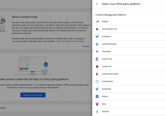Image resolution: width=166 pixels, height=116 pixels.
Task: Click the Cookie Information C icon
Action: pos(97,74)
